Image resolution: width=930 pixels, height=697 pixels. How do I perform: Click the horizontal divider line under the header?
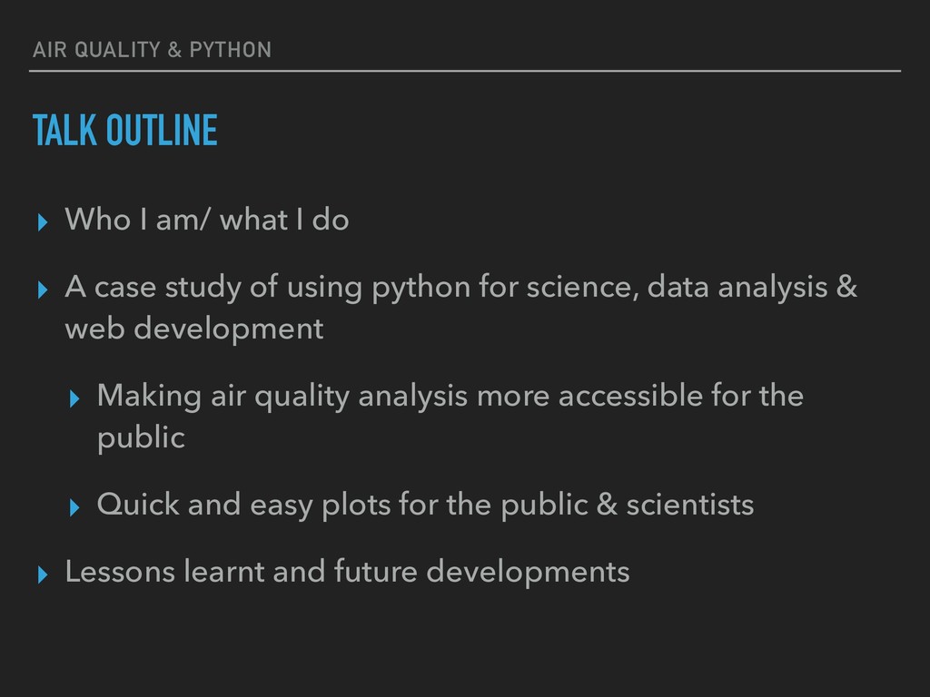[465, 71]
